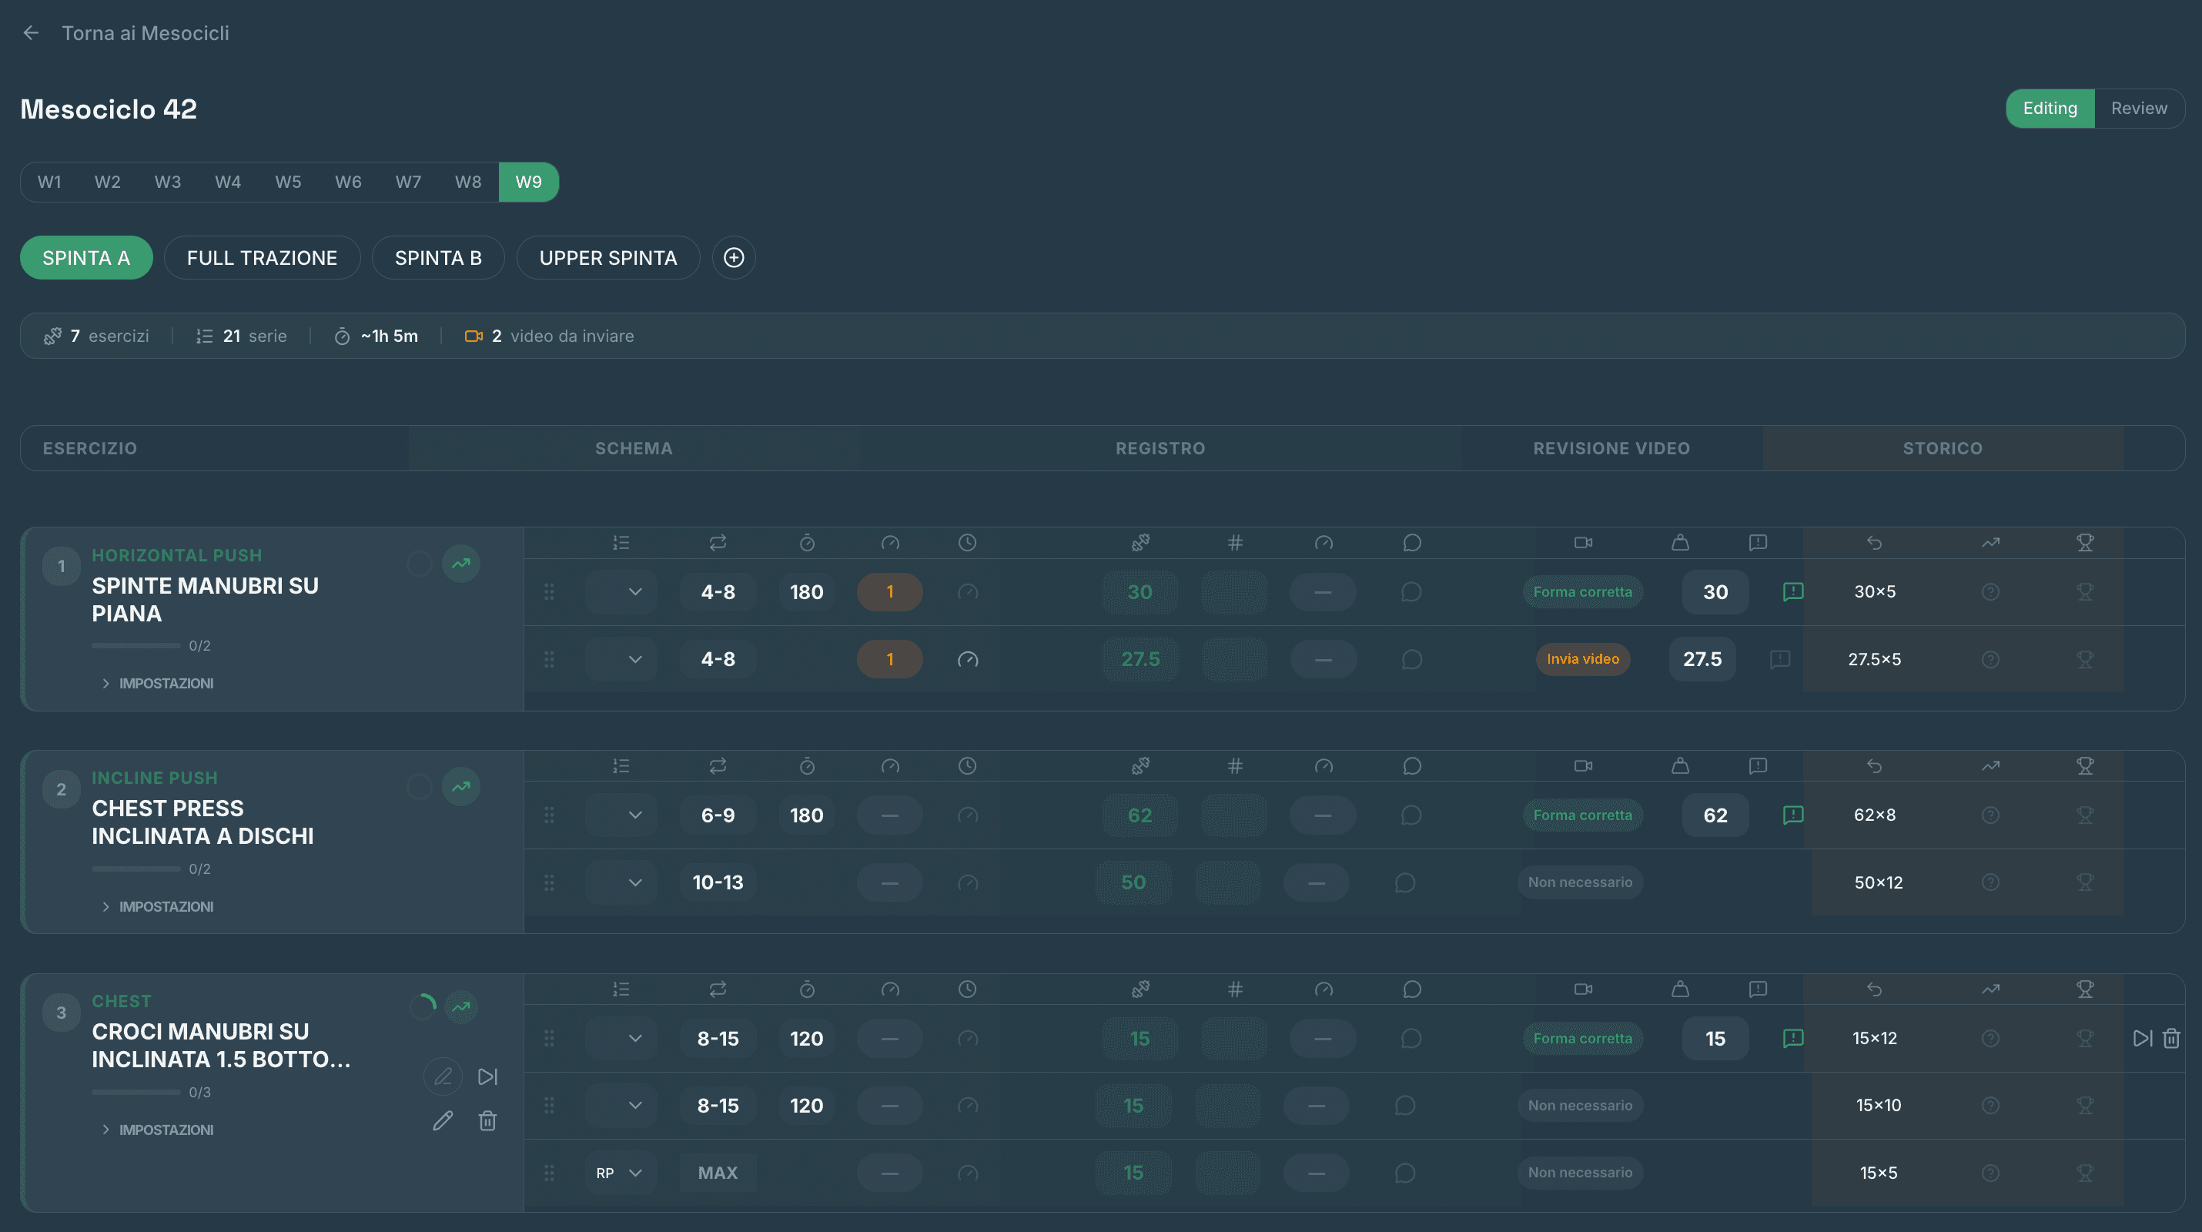The image size is (2202, 1232).
Task: Switch to Editing mode
Action: 2049,109
